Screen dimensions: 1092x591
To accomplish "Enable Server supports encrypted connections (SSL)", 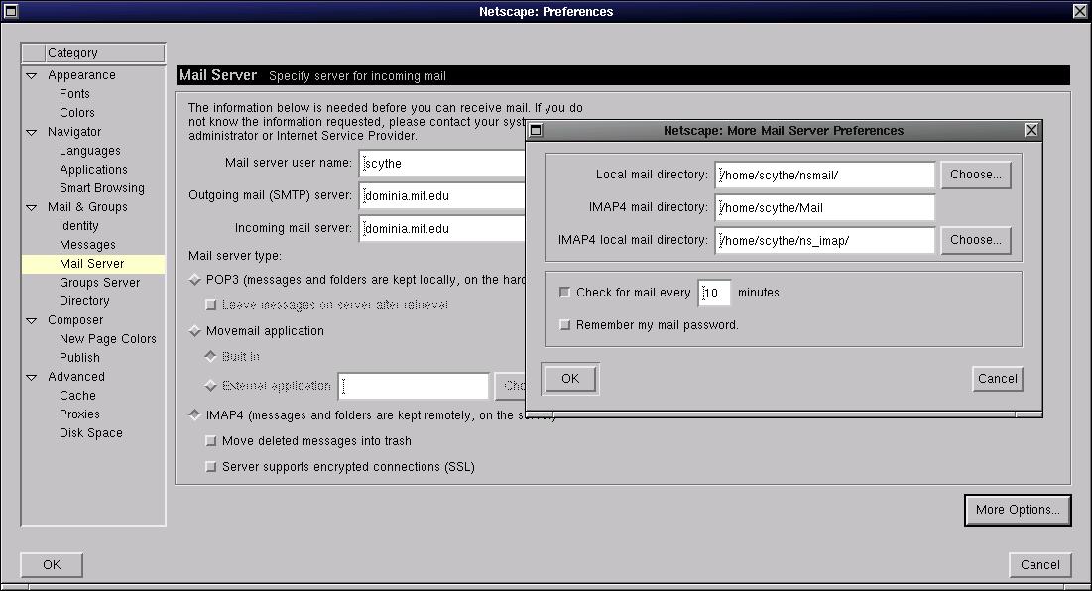I will 210,467.
